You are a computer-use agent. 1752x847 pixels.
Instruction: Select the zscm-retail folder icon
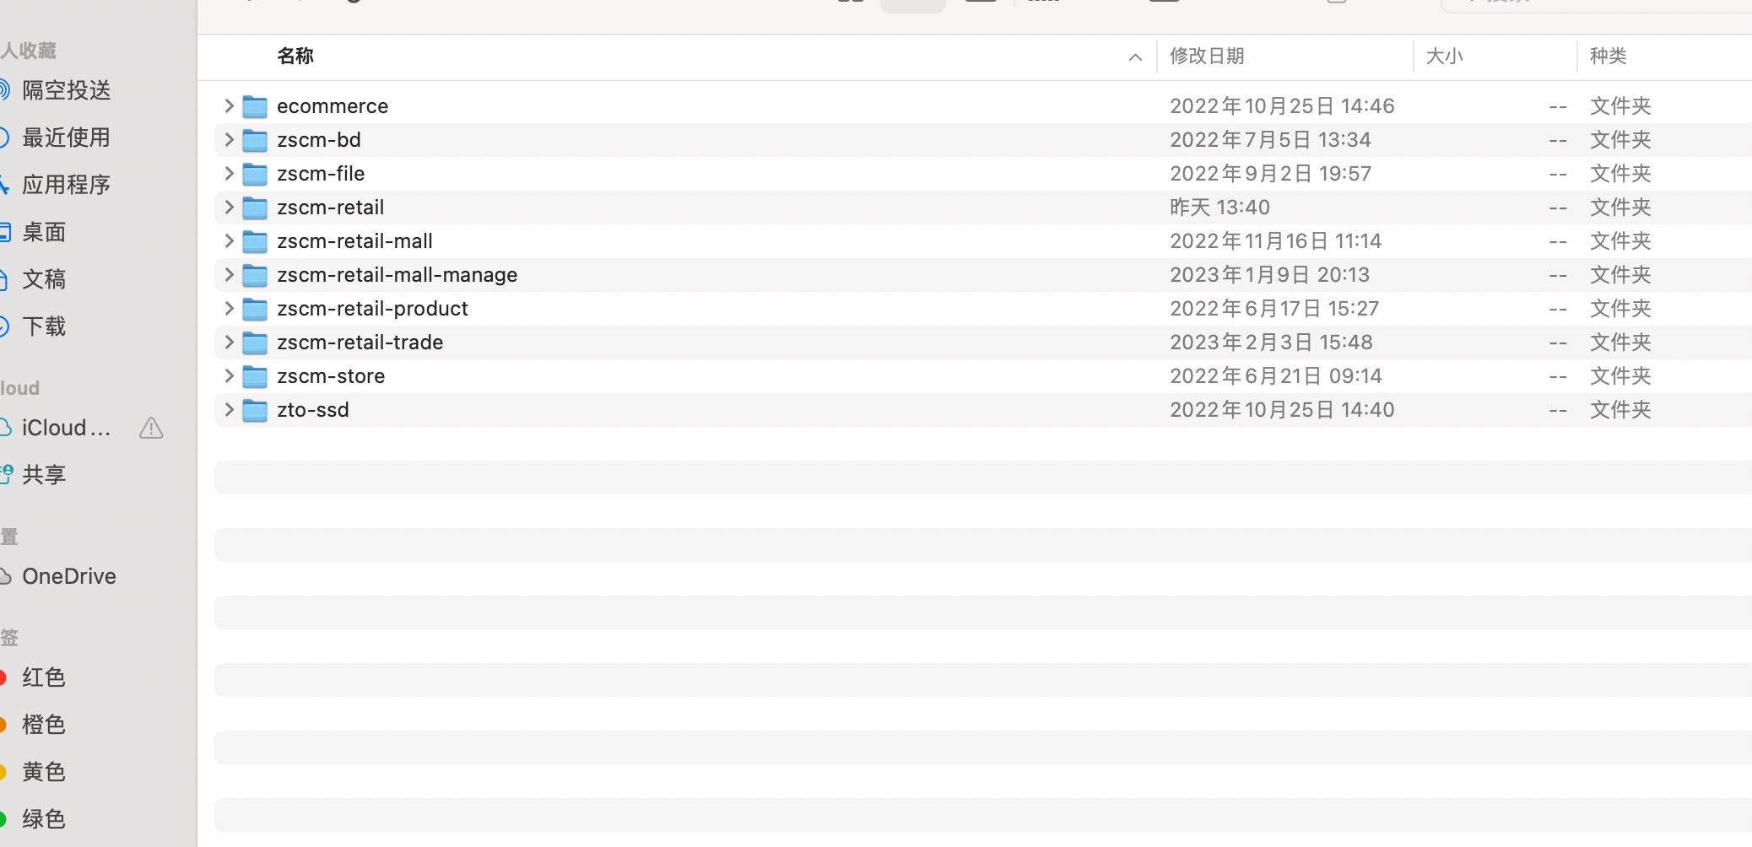255,208
